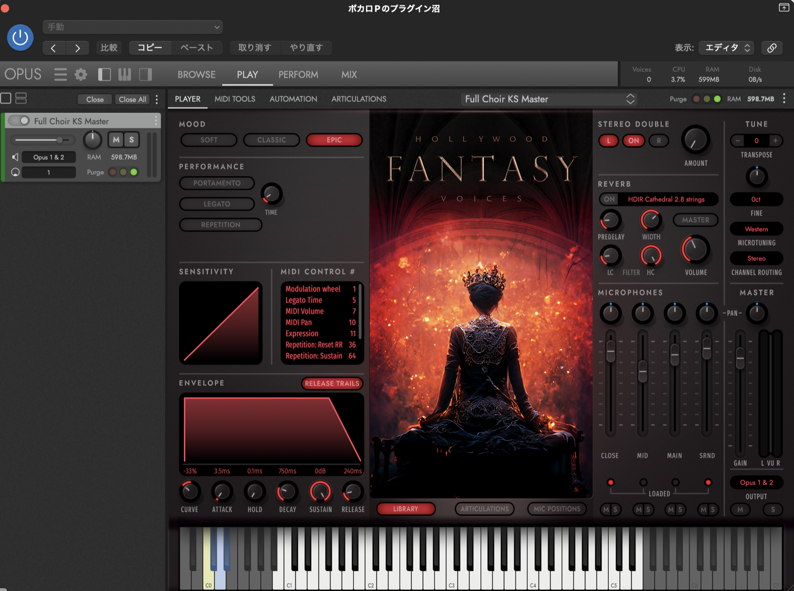Click the speaker output icon in instrument slot
The image size is (794, 591).
pos(15,157)
